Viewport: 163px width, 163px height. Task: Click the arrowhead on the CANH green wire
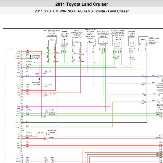point(31,56)
